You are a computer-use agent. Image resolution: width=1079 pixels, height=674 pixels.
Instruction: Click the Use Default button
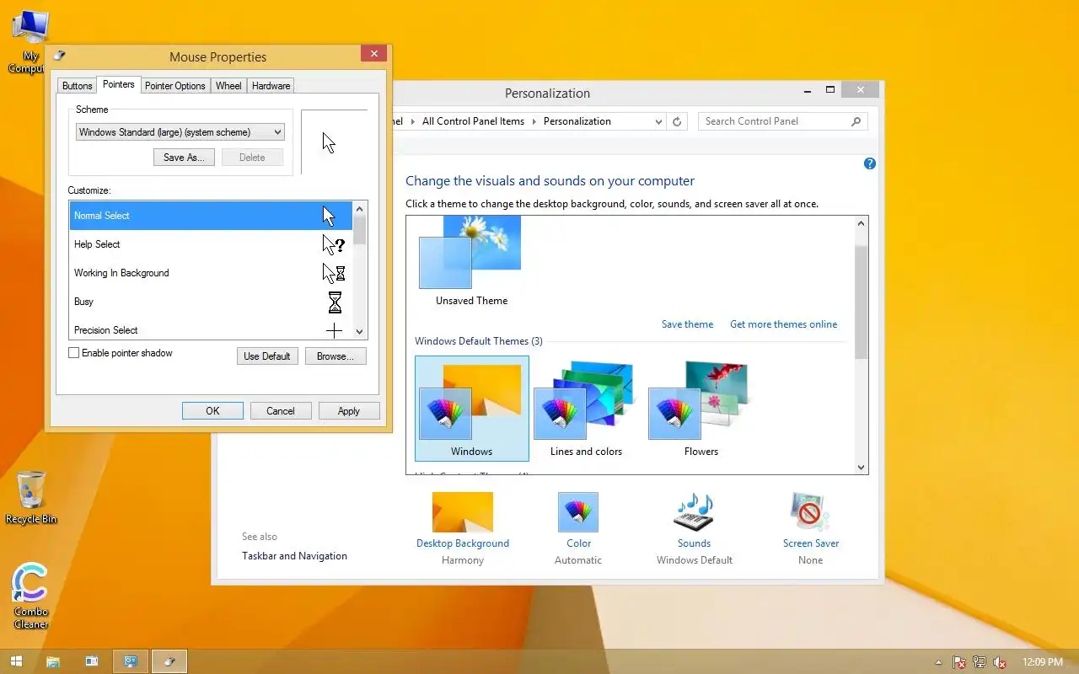point(267,356)
